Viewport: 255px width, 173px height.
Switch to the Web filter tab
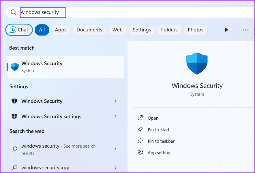coord(117,30)
